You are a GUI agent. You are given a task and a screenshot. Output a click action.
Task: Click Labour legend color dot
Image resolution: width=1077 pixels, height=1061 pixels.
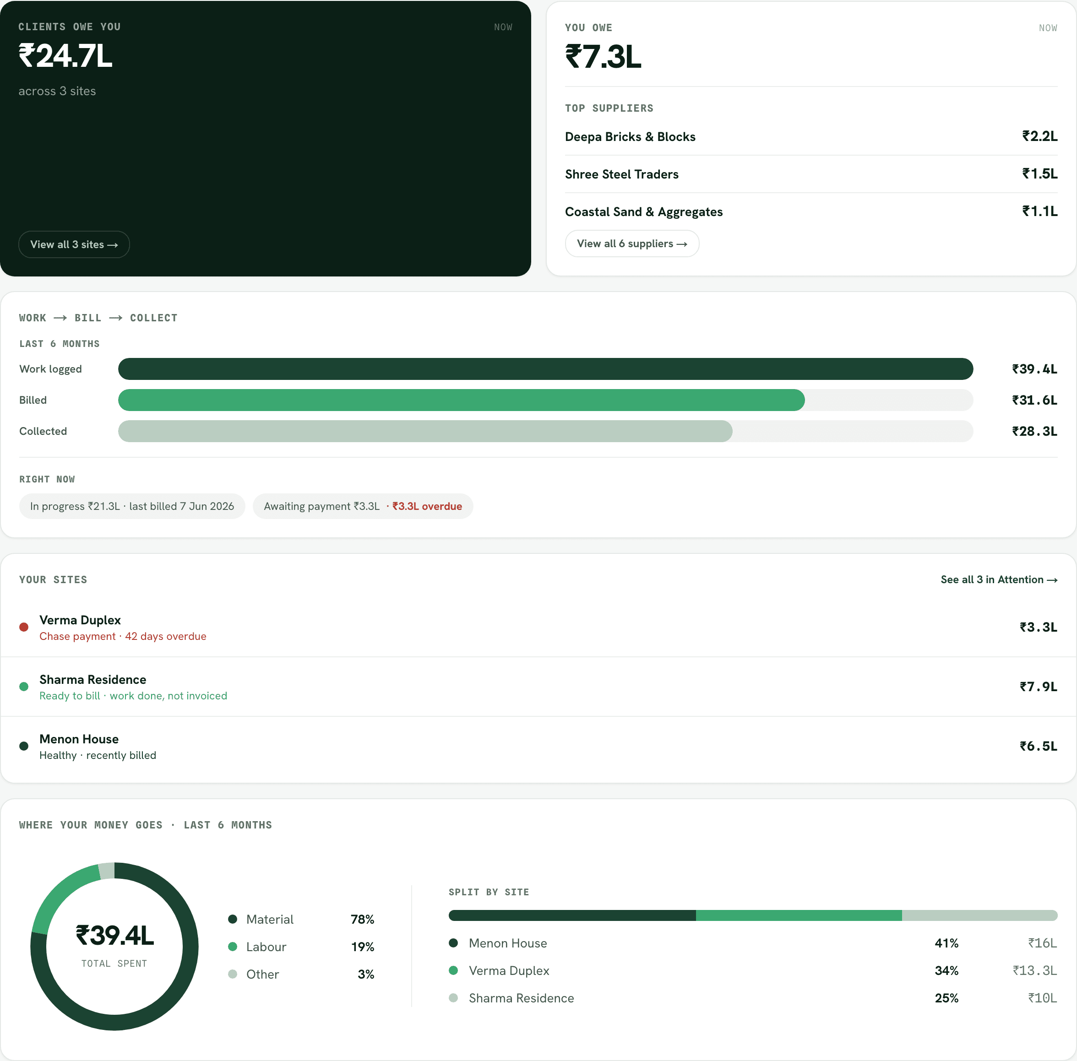click(x=233, y=946)
